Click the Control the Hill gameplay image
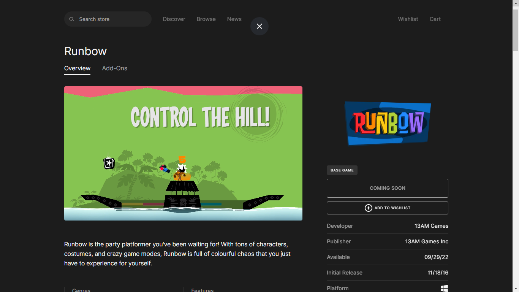The height and width of the screenshot is (292, 519). (183, 153)
